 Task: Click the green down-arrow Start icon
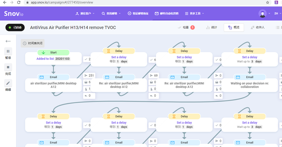click(x=43, y=53)
